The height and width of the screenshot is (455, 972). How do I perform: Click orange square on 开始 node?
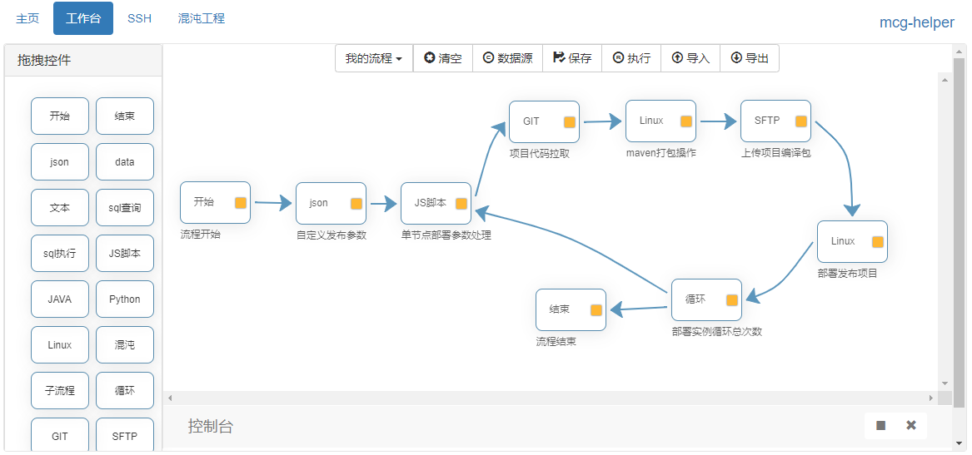point(241,203)
